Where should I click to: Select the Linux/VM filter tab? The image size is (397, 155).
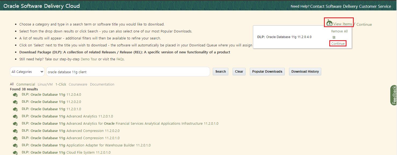pos(45,84)
